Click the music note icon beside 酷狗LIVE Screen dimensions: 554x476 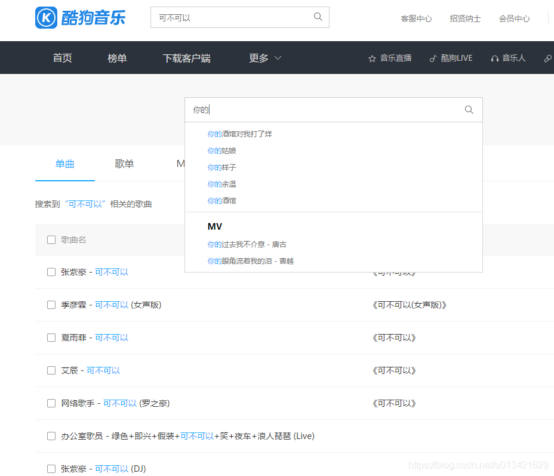pos(433,58)
